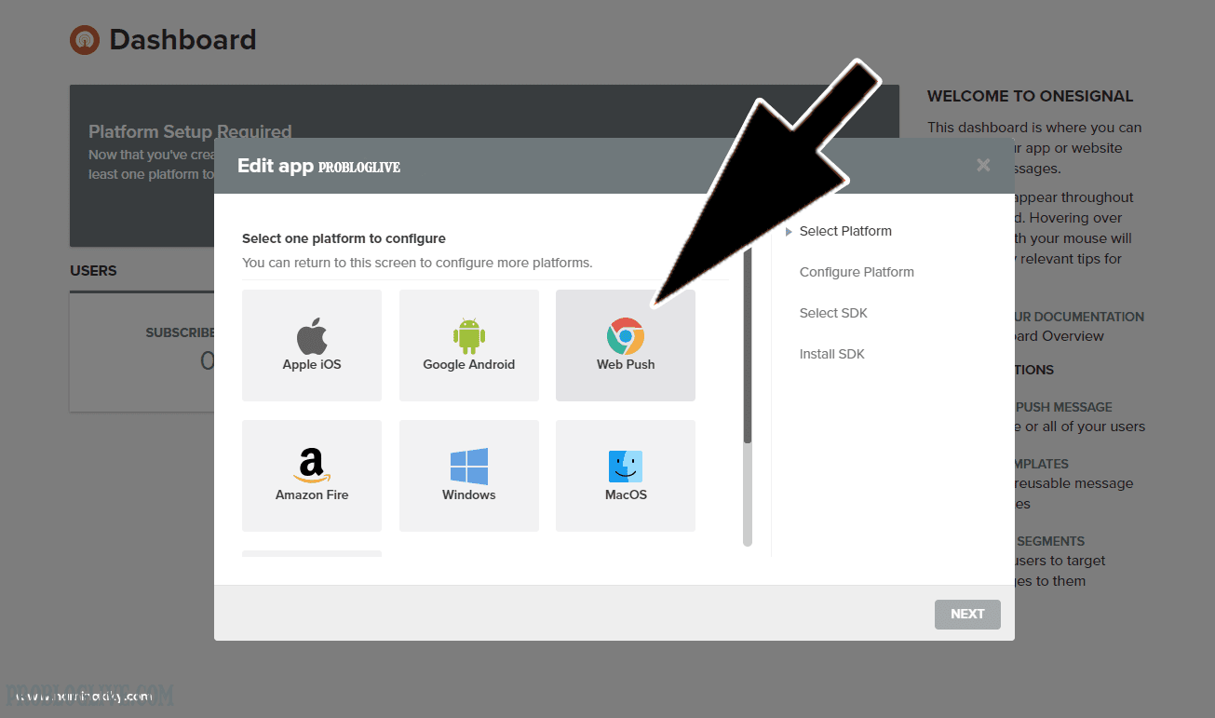The width and height of the screenshot is (1215, 718).
Task: Click the Dashboard page heading
Action: [x=182, y=40]
